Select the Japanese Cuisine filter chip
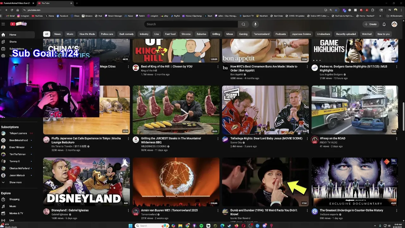Image resolution: width=405 pixels, height=228 pixels. 301,34
